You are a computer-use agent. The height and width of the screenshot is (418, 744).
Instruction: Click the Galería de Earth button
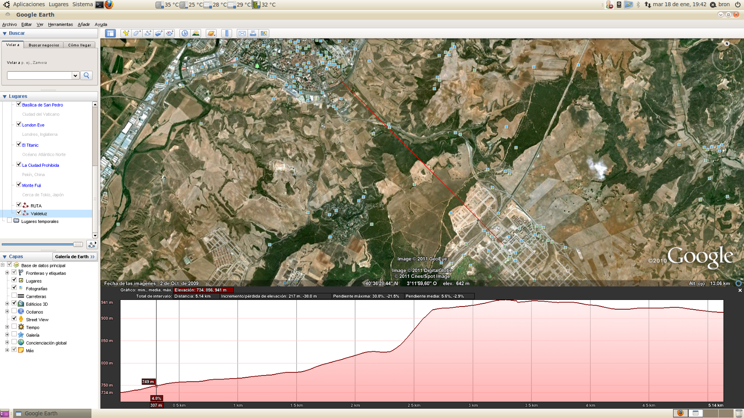pos(74,257)
